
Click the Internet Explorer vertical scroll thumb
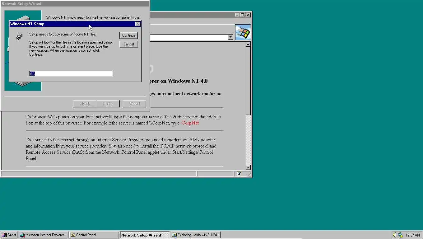[x=248, y=81]
